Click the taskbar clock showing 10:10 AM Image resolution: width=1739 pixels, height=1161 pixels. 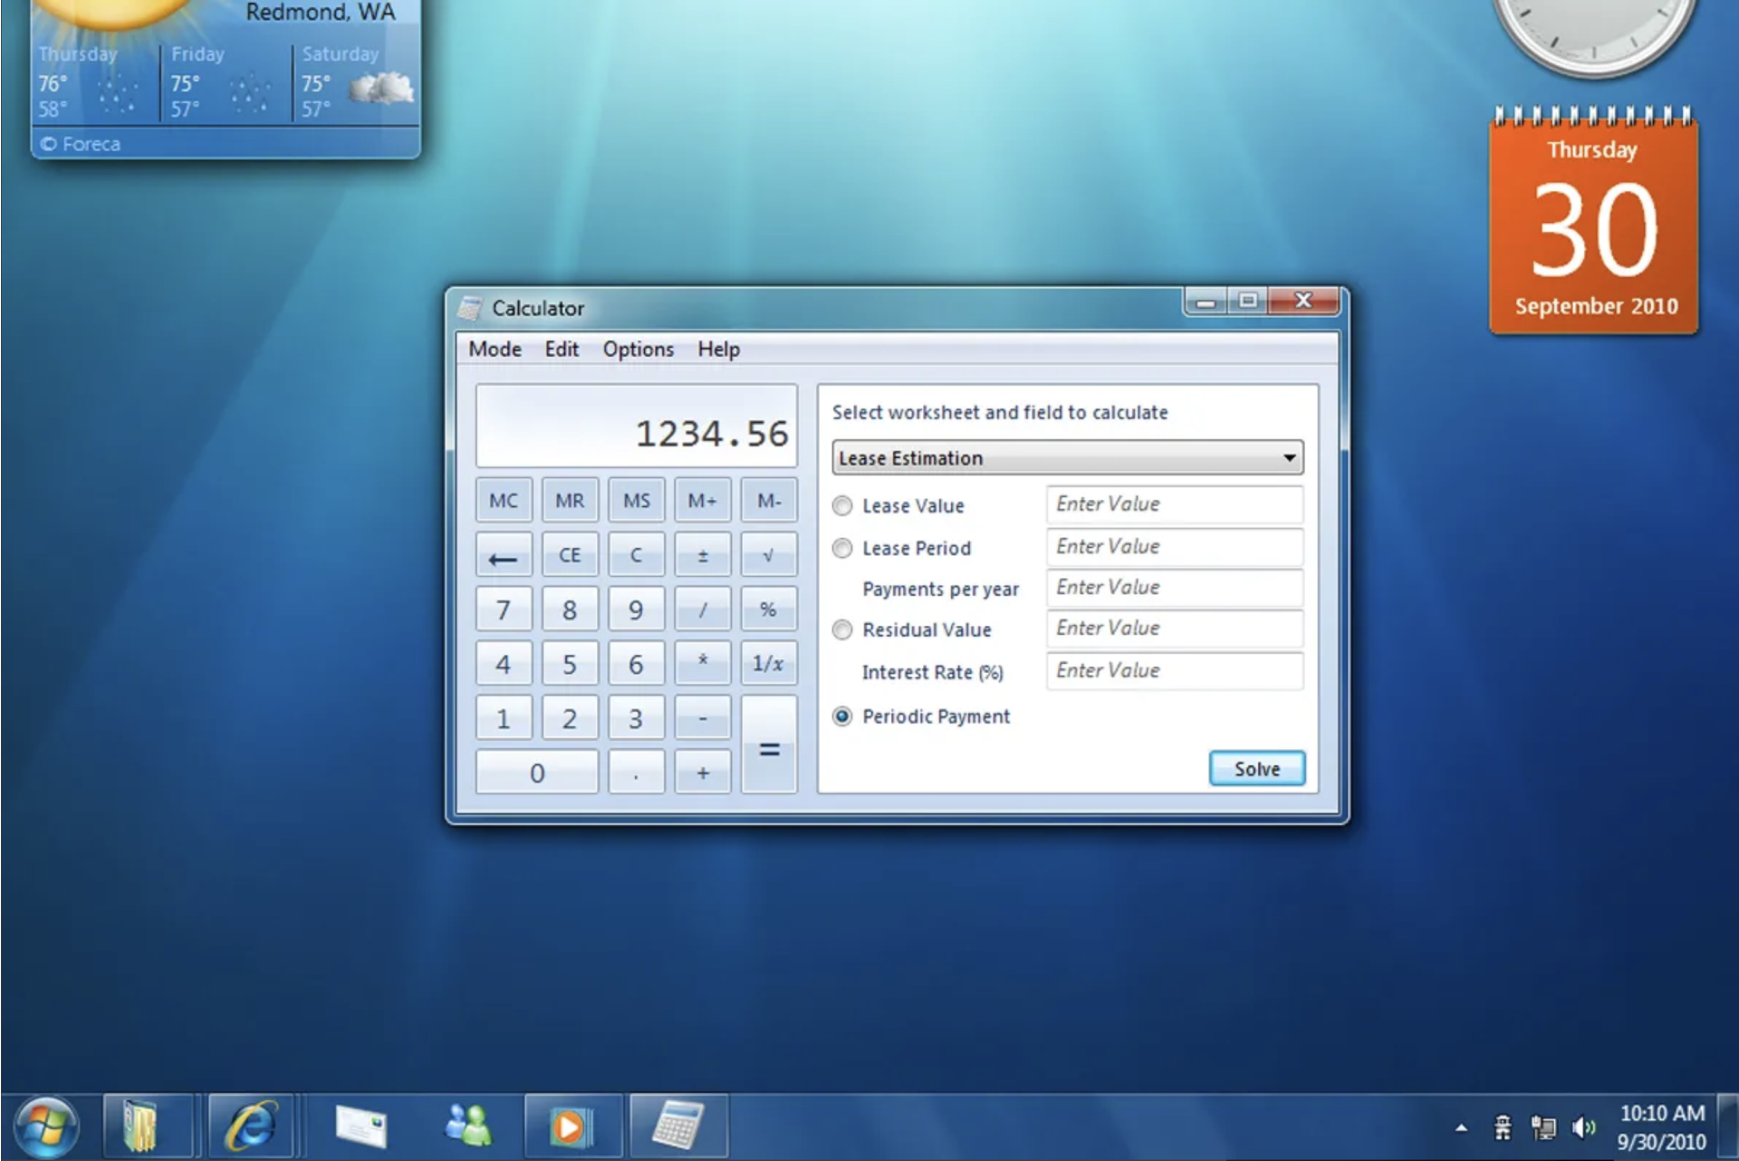point(1662,1127)
